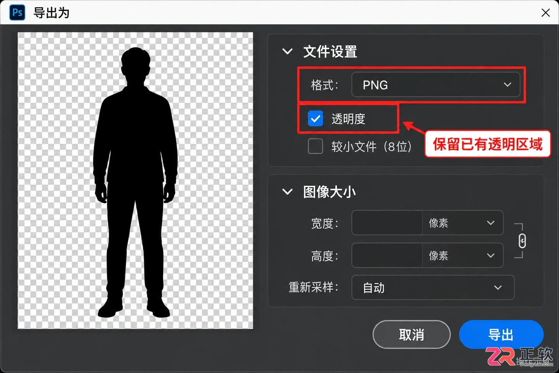Click the 高度 value input field
559x373 pixels.
coord(387,255)
